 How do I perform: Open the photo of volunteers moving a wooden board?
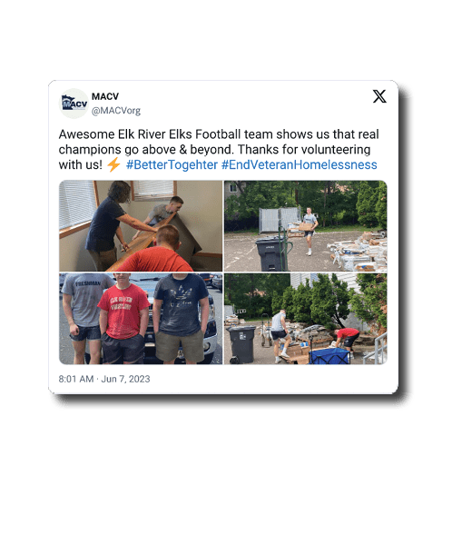pos(141,226)
